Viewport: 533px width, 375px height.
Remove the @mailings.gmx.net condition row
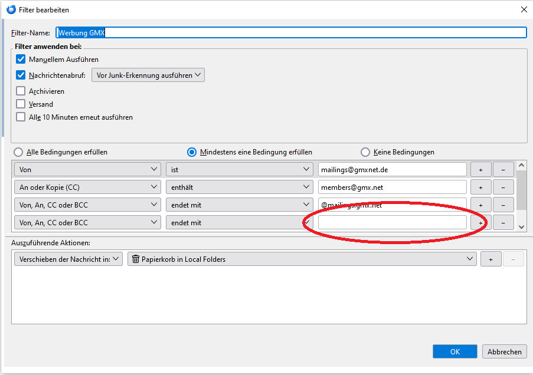tap(503, 205)
